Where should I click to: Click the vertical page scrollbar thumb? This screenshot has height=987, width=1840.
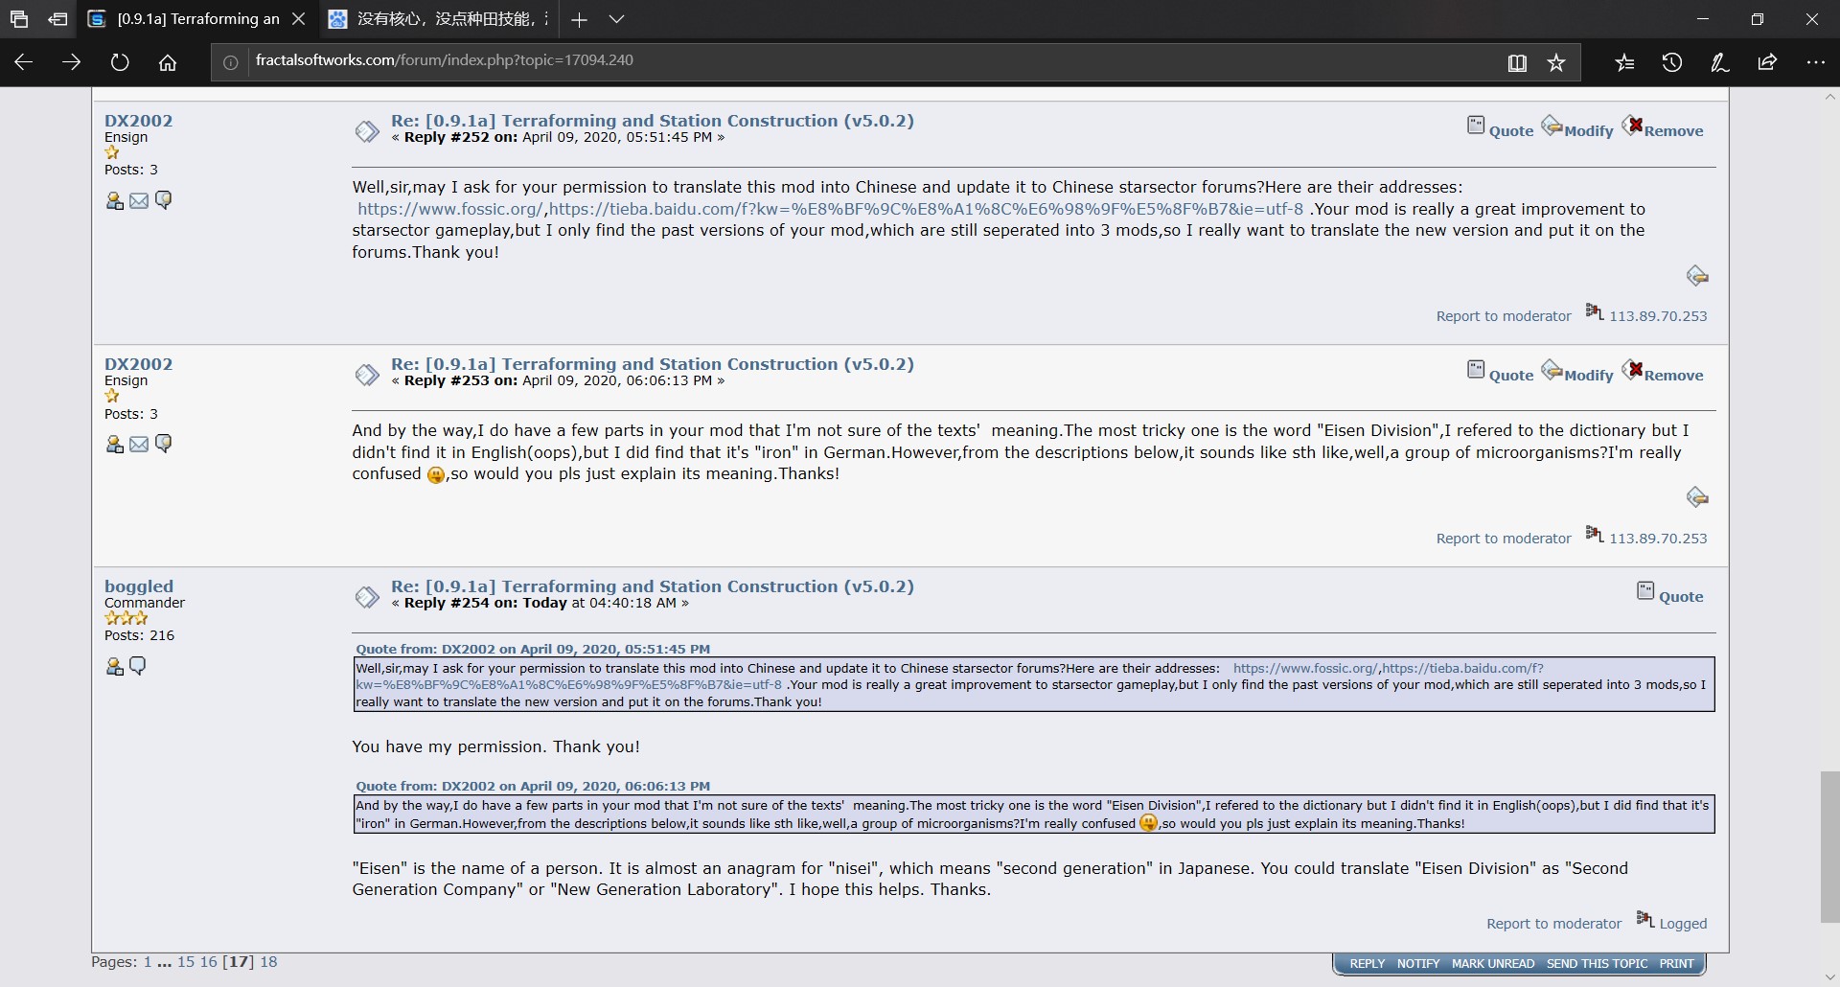point(1829,845)
